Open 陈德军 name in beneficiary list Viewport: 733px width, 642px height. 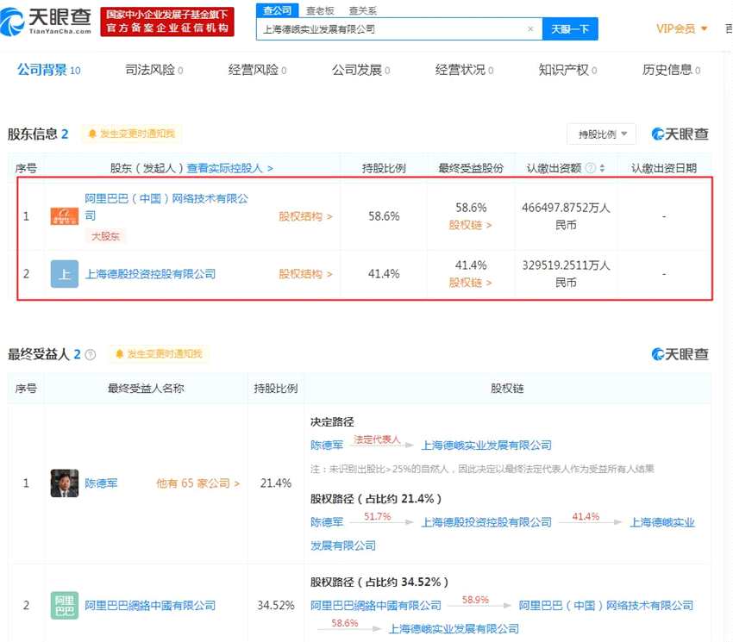coord(101,483)
